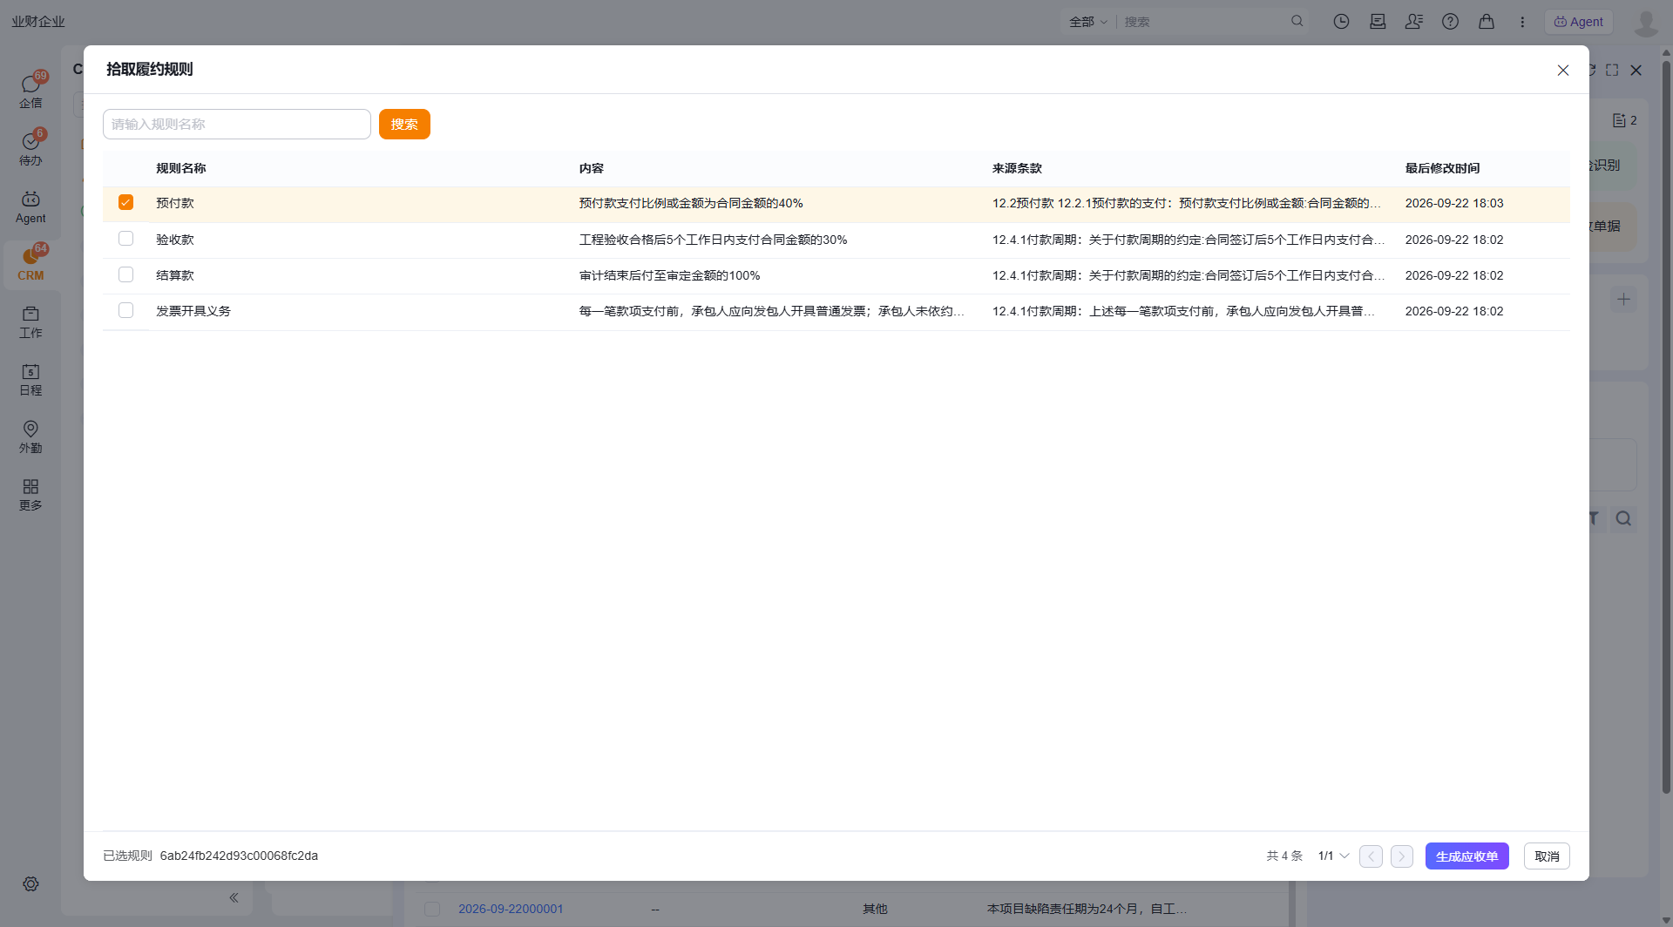Go to next page arrow

1402,856
